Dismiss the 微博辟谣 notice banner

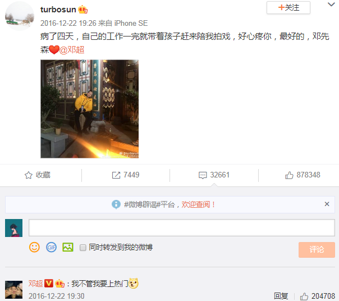pyautogui.click(x=327, y=204)
